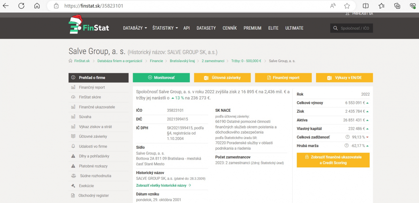419x203 pixels.
Task: Expand the Štatistiky dropdown menu
Action: [165, 28]
